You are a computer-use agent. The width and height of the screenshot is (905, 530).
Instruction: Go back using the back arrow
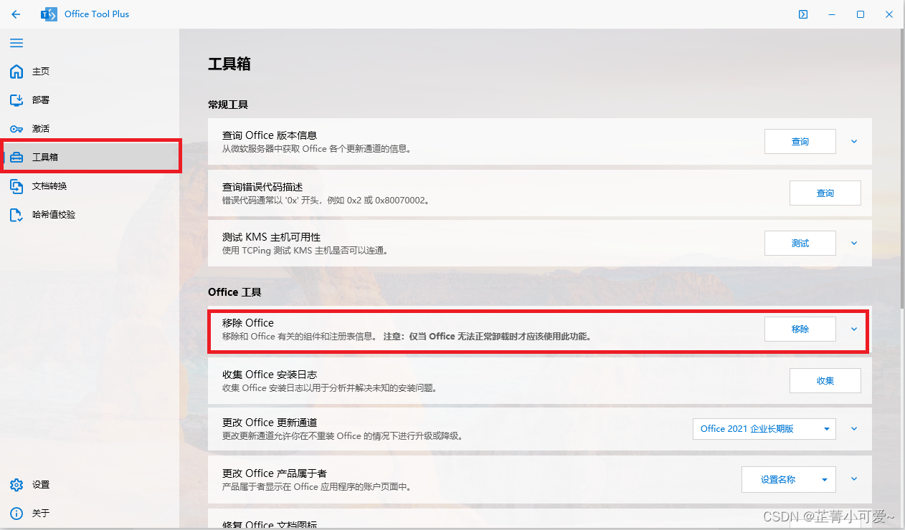point(16,14)
